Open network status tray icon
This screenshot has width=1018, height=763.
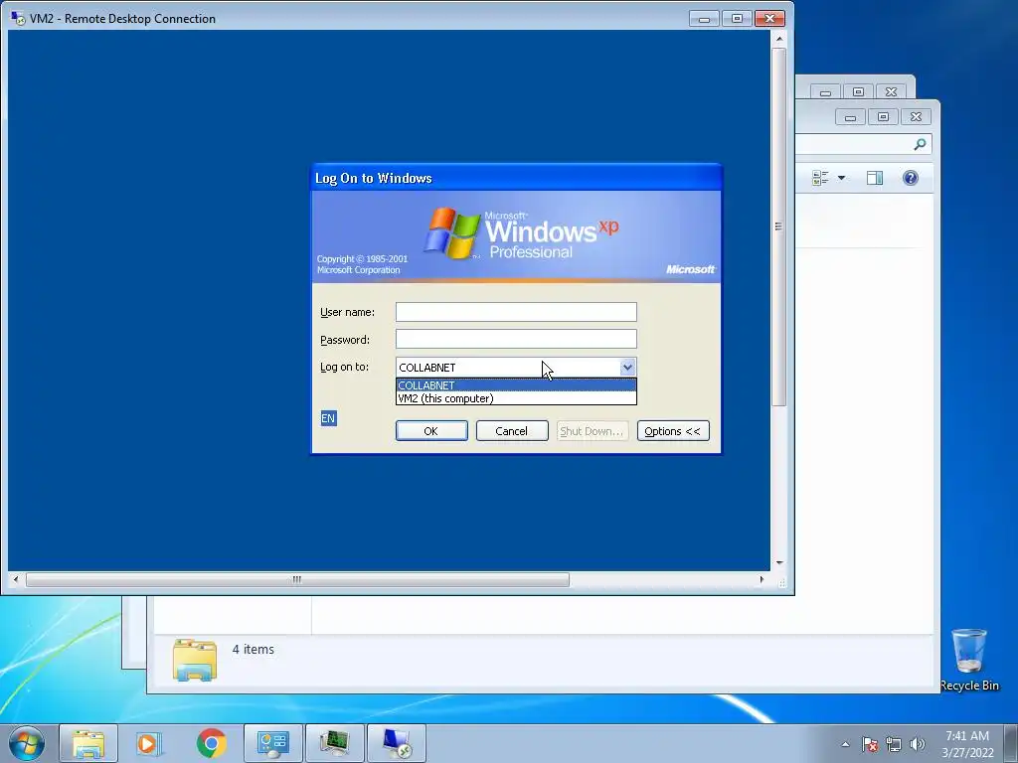[894, 744]
